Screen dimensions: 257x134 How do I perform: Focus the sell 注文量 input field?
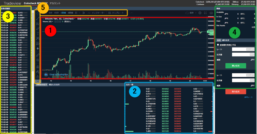[243, 80]
